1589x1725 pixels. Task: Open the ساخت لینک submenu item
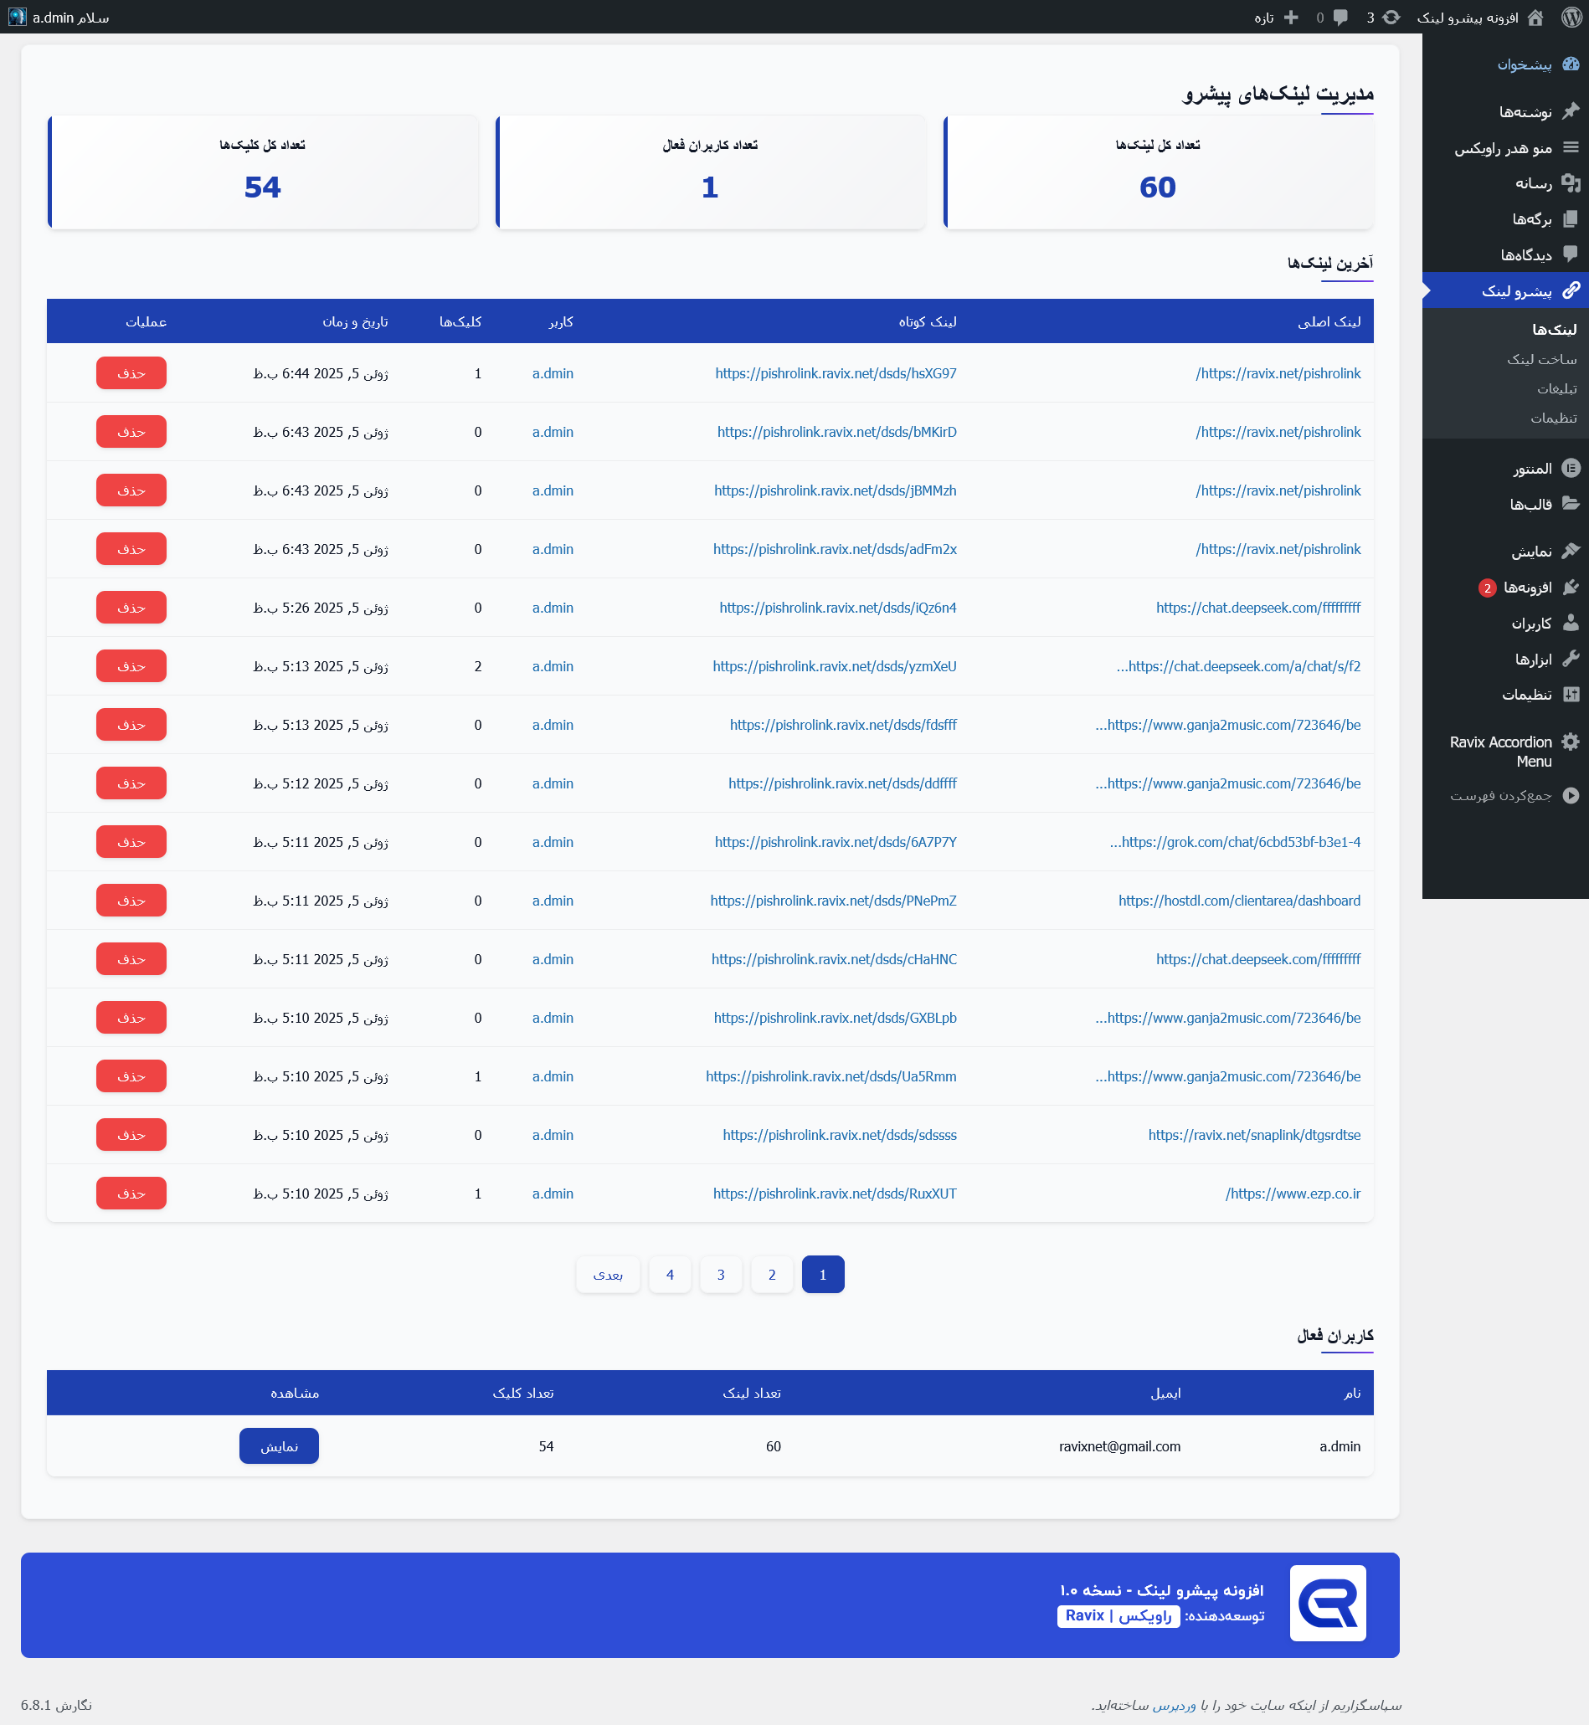[1542, 359]
